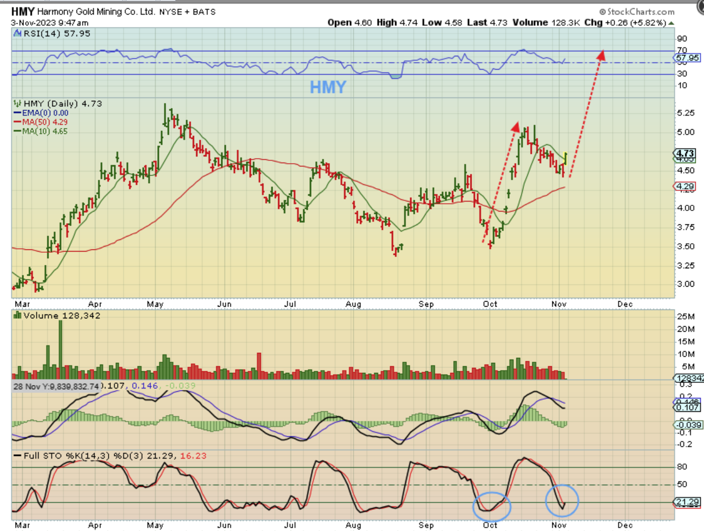Click the 57.95 RSI value tag on right axis
The height and width of the screenshot is (531, 704).
[687, 58]
